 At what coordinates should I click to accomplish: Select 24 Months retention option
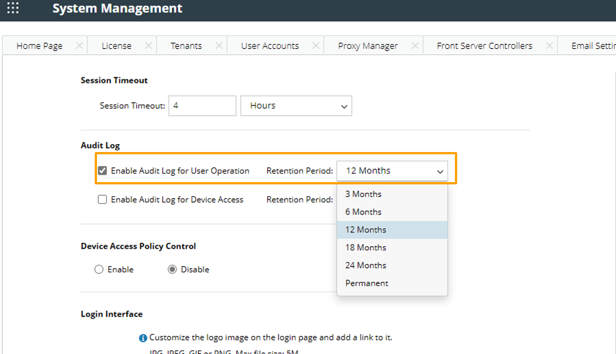tap(366, 265)
